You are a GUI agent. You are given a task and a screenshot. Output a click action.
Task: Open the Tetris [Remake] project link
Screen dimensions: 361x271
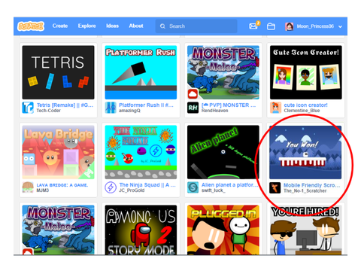[65, 105]
